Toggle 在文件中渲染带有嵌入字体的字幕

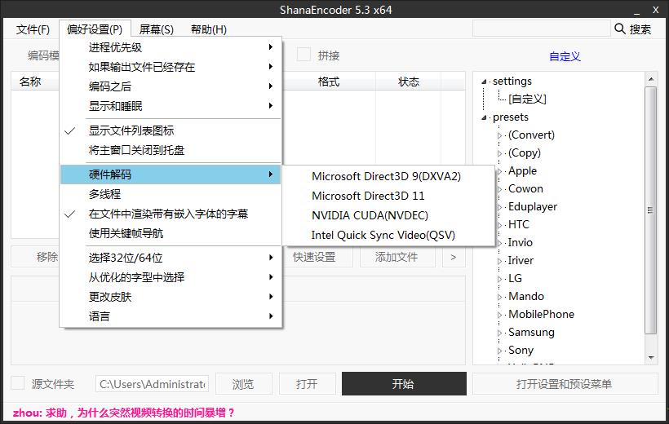(171, 214)
